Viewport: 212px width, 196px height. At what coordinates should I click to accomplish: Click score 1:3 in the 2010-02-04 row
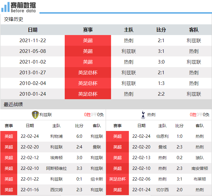(x=161, y=83)
